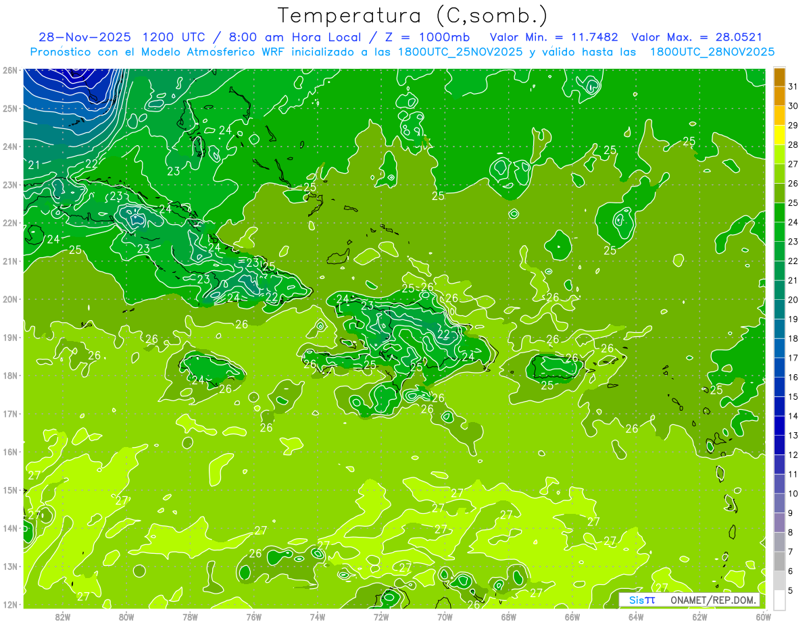Click the colorbar label '20'
The image size is (811, 626).
coord(793,300)
